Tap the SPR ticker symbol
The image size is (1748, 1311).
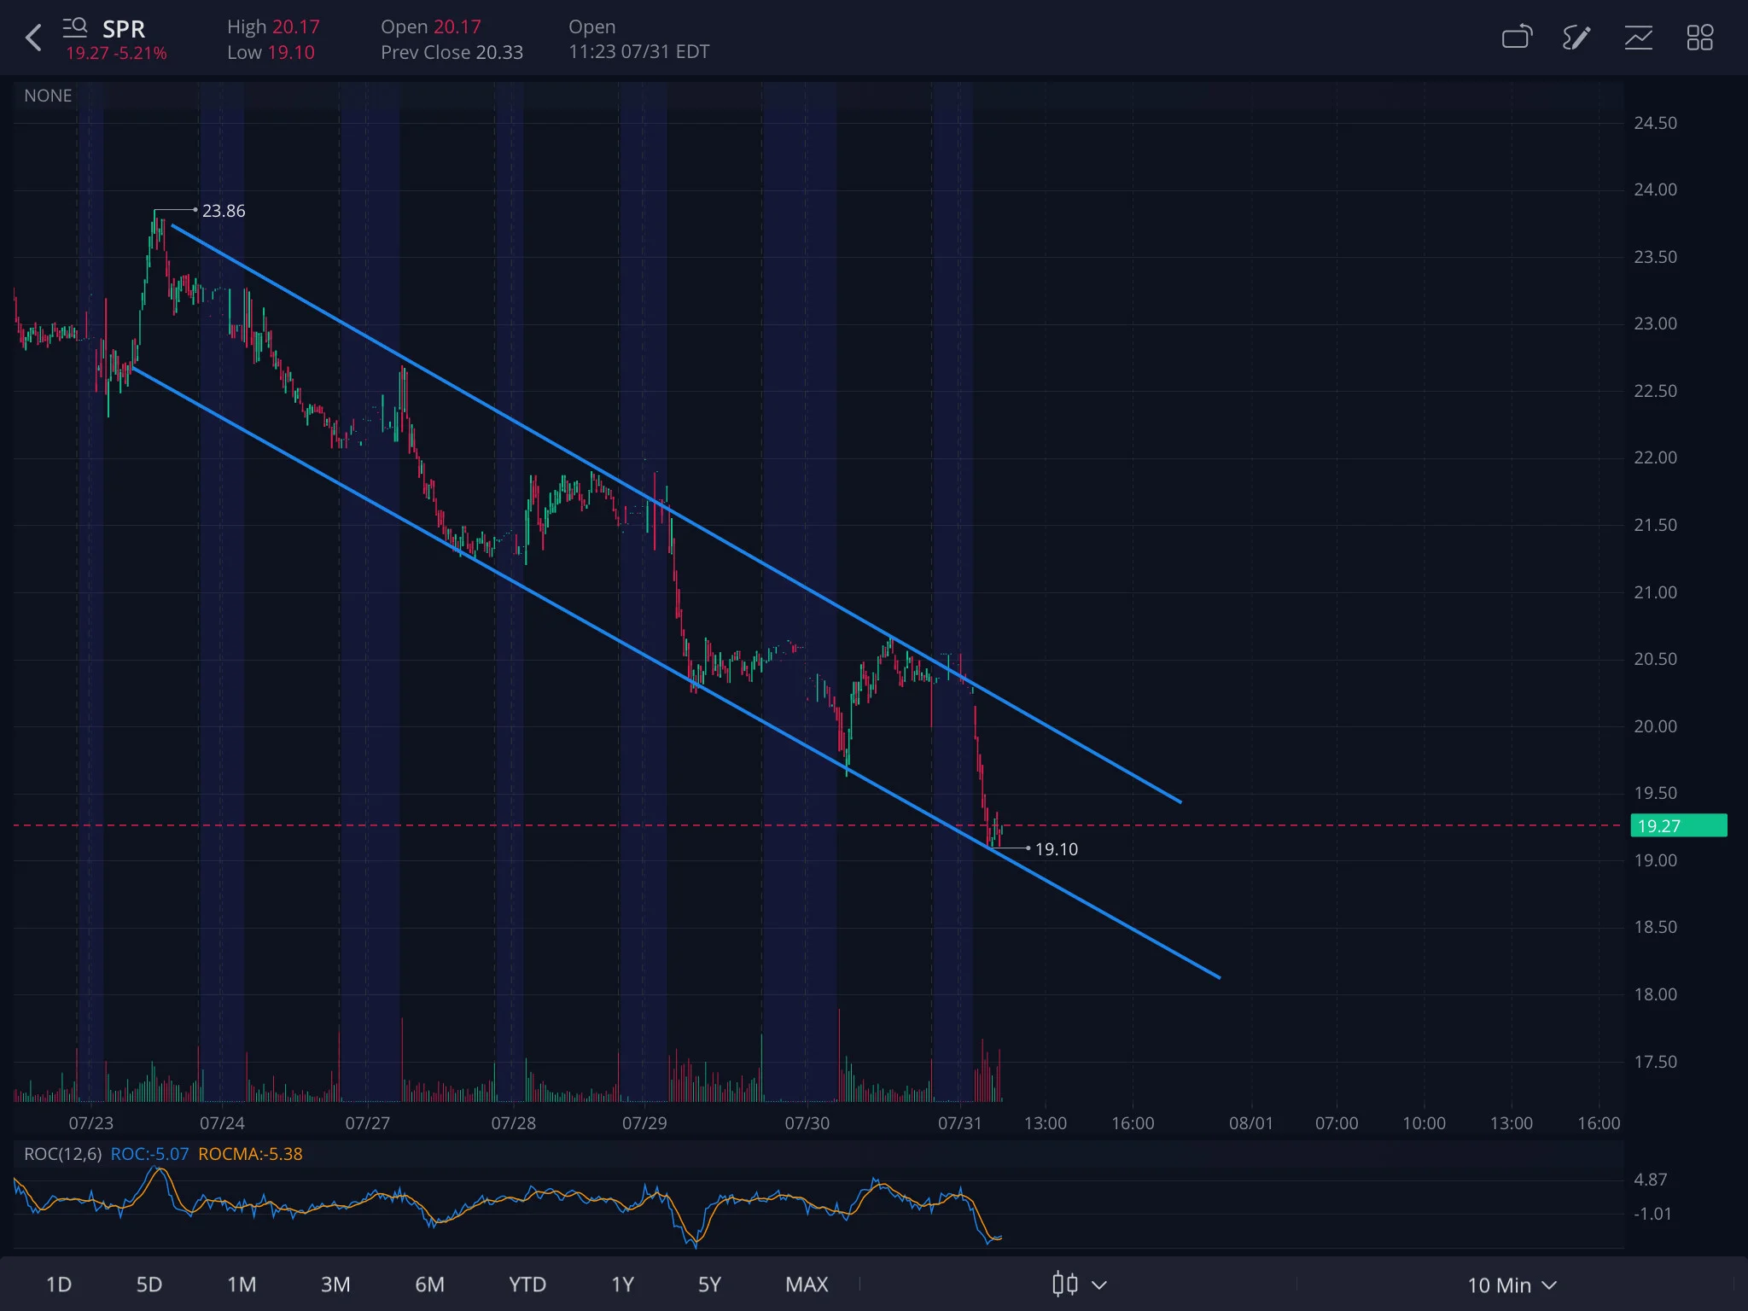[124, 29]
